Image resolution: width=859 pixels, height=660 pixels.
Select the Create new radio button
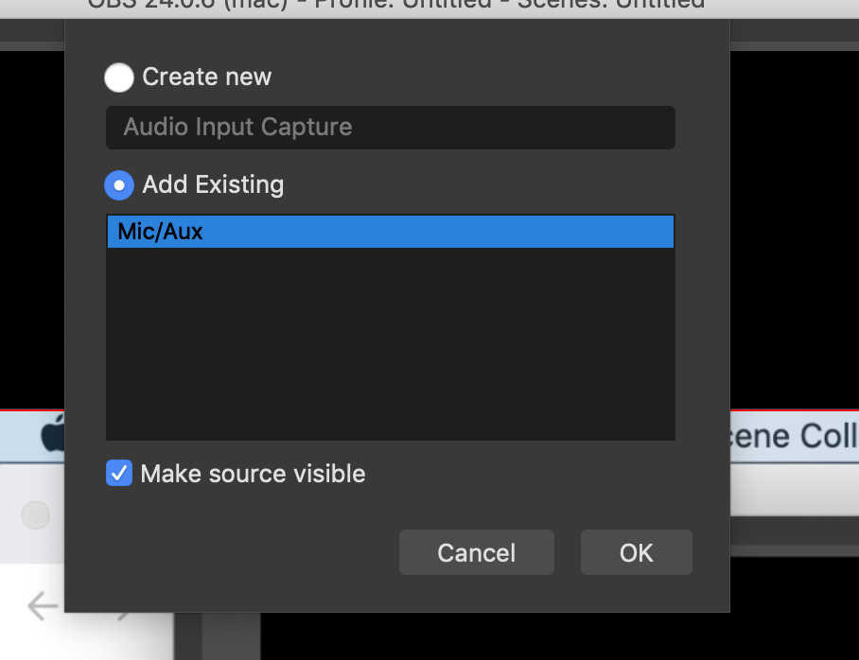[x=119, y=78]
